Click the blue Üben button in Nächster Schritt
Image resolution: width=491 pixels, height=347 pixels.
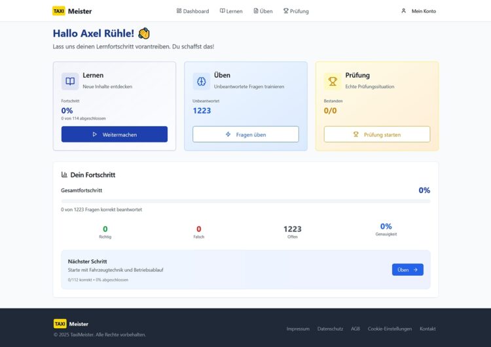coord(407,269)
